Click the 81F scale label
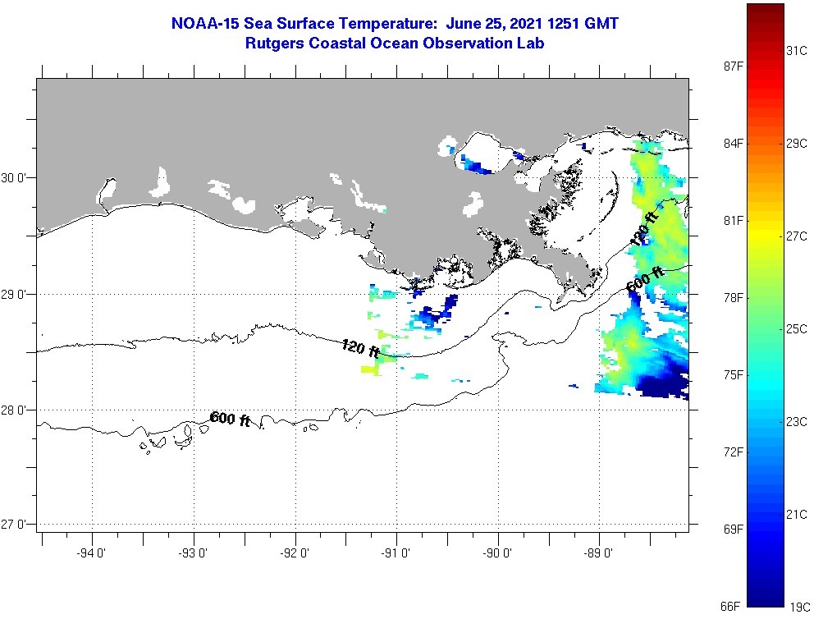The width and height of the screenshot is (814, 619). (733, 221)
